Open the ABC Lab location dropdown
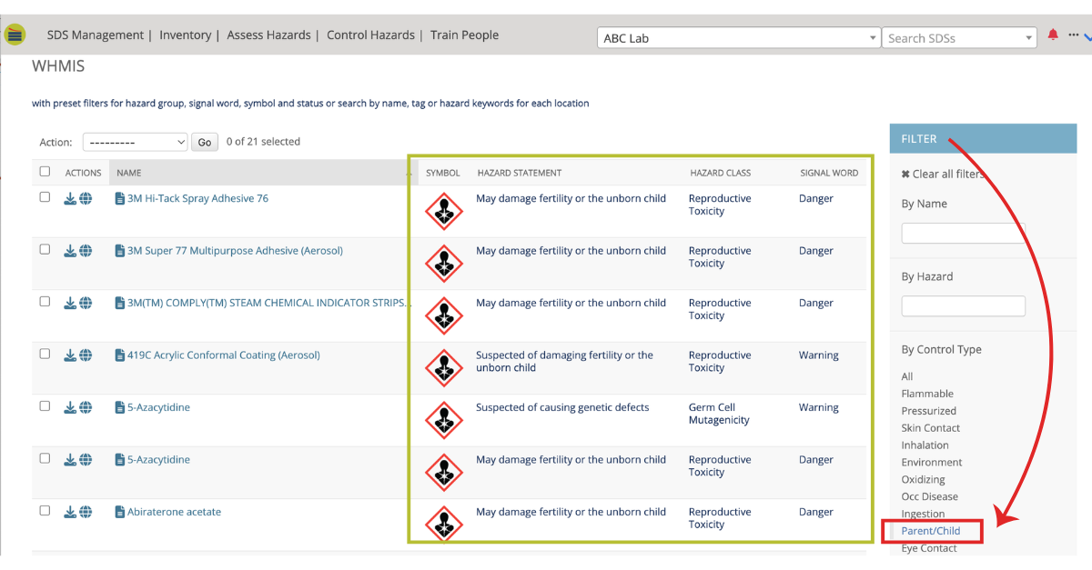The image size is (1092, 570). (x=738, y=38)
